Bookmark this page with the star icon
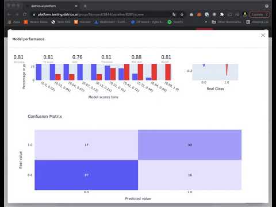This screenshot has height=207, width=276. [x=182, y=14]
